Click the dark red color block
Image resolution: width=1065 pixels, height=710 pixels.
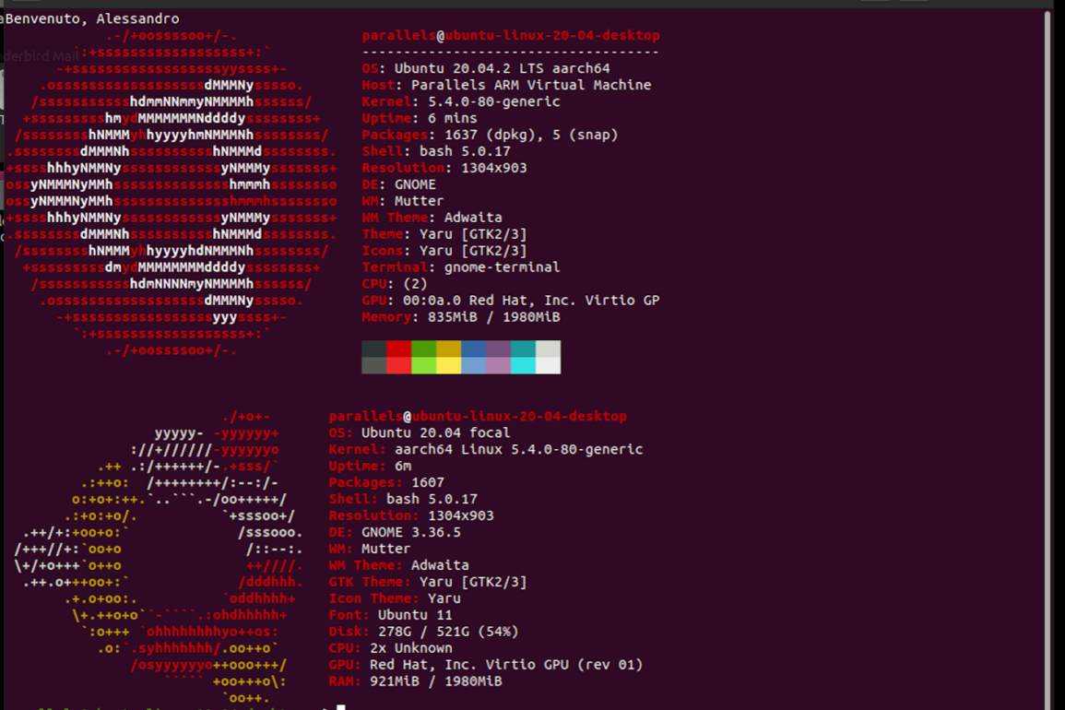coord(399,349)
